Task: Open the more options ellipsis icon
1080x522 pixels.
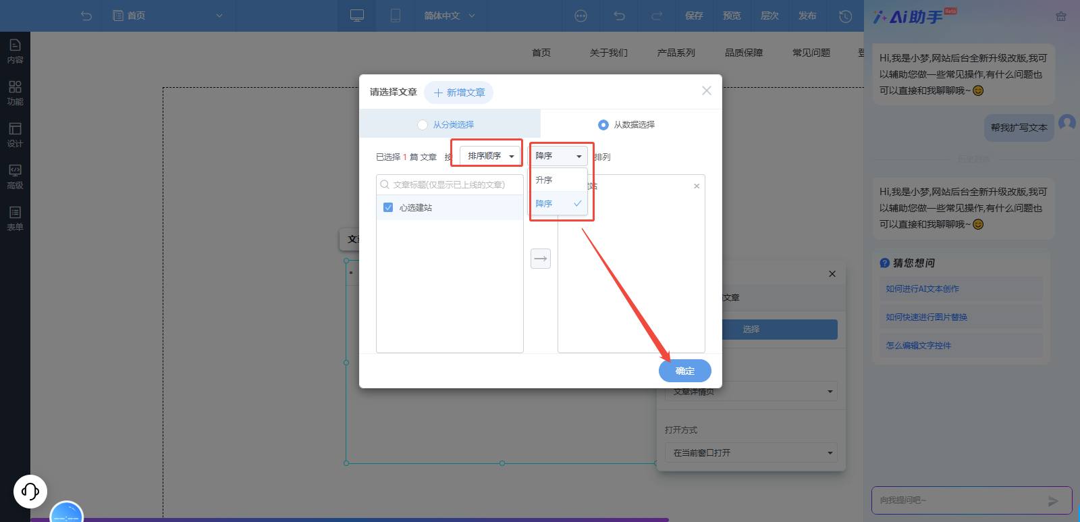Action: coord(580,16)
